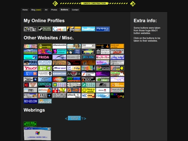Click the Get Firefox badge
The width and height of the screenshot is (188, 141).
[45, 90]
